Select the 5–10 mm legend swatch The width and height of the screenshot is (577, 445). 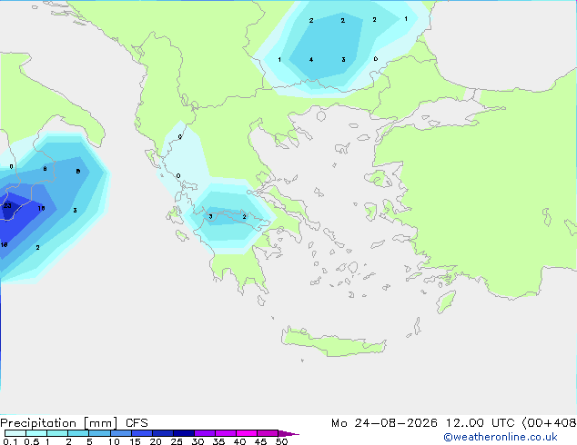pyautogui.click(x=99, y=433)
